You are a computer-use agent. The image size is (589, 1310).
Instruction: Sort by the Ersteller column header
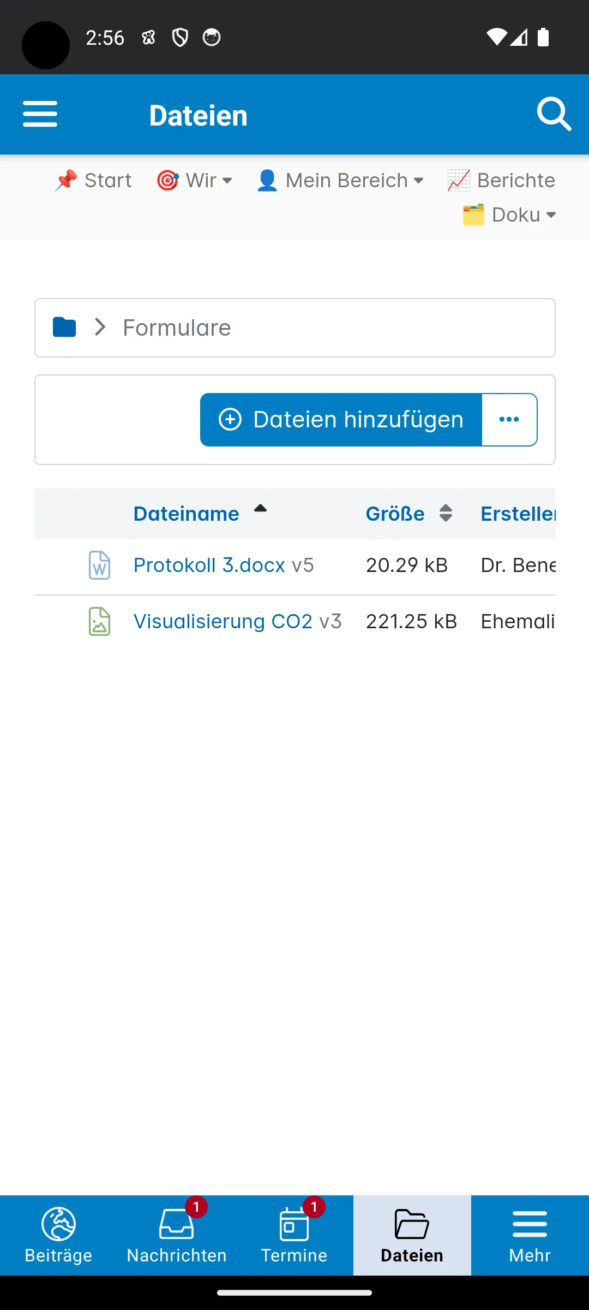click(518, 514)
